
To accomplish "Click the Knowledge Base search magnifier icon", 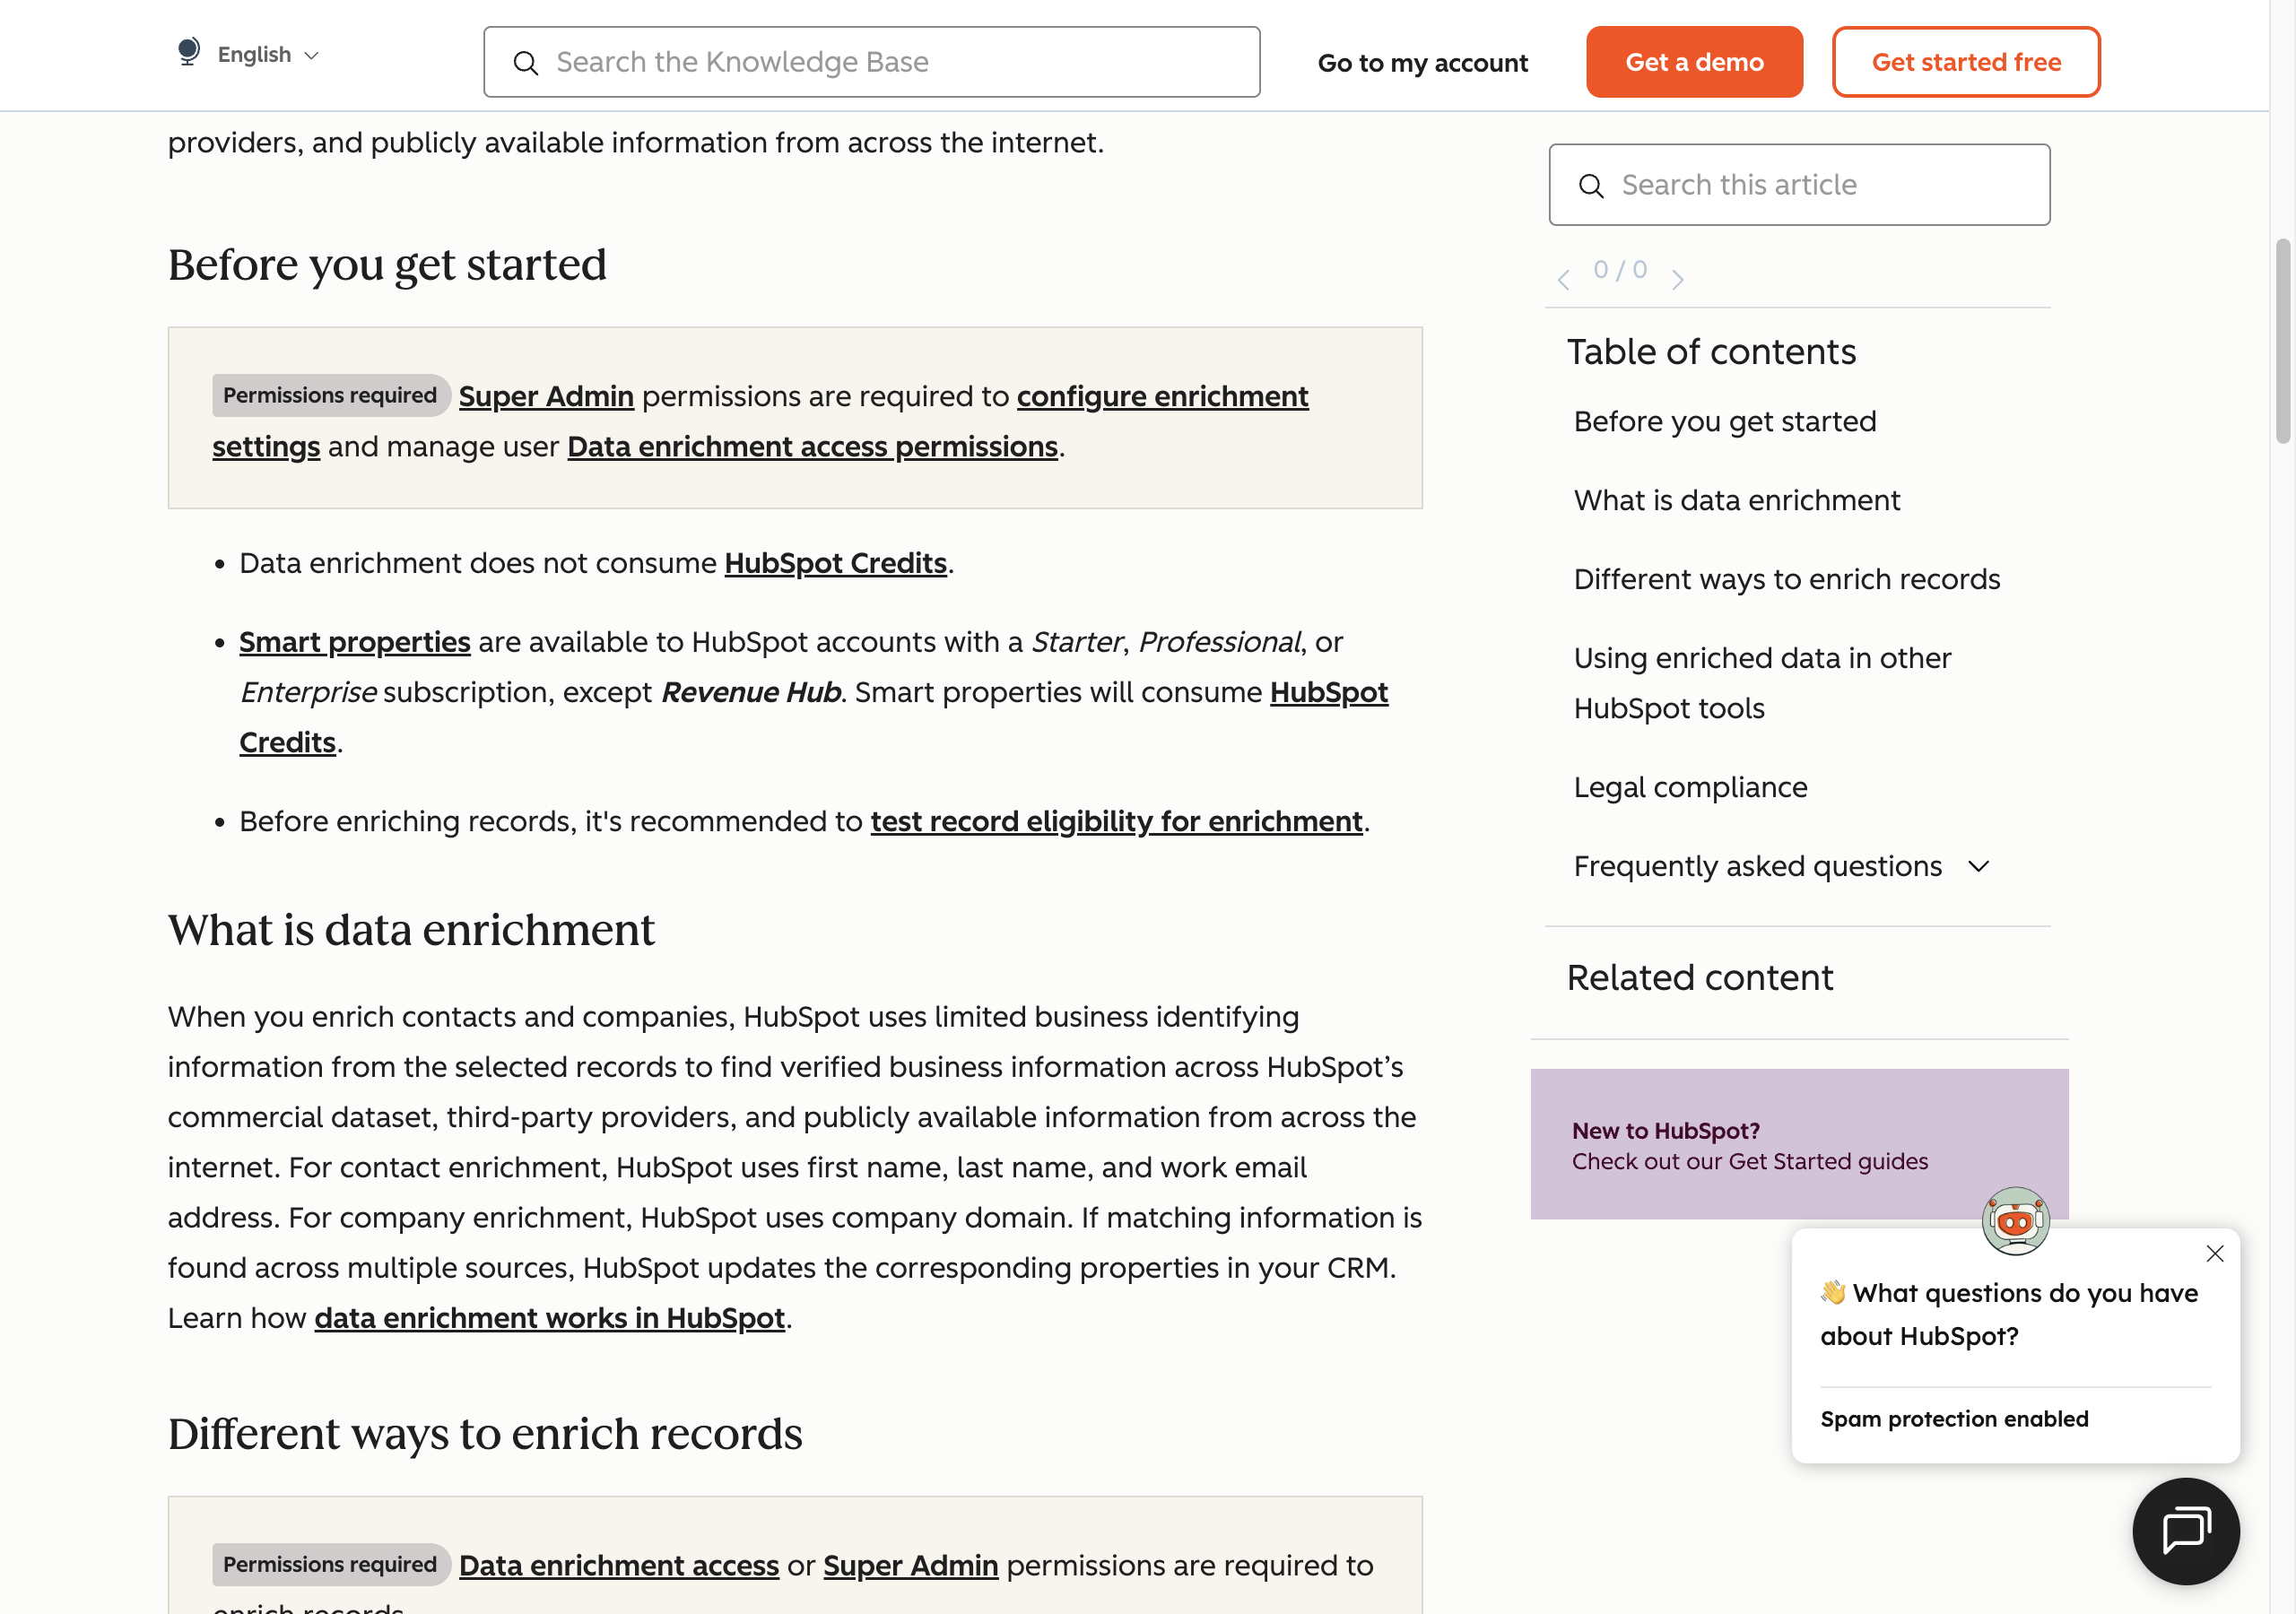I will click(526, 63).
